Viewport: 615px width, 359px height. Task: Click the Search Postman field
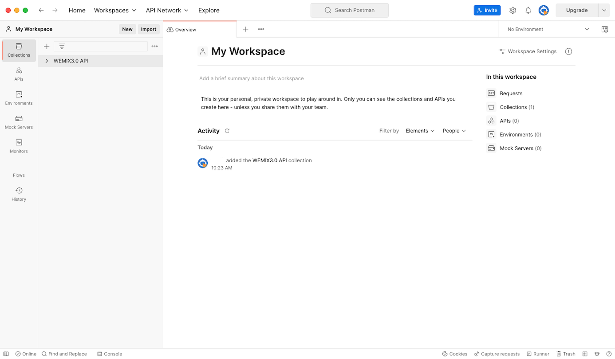click(x=350, y=10)
